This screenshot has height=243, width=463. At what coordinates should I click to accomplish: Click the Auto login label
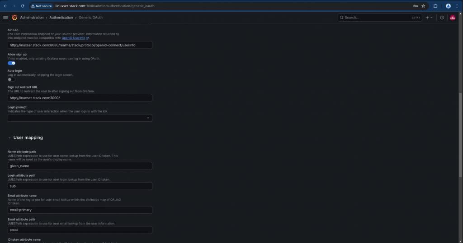point(15,71)
